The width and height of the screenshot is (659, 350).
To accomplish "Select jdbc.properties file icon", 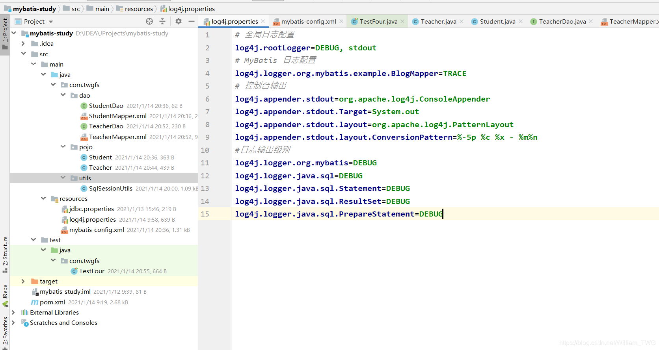I will pos(65,209).
